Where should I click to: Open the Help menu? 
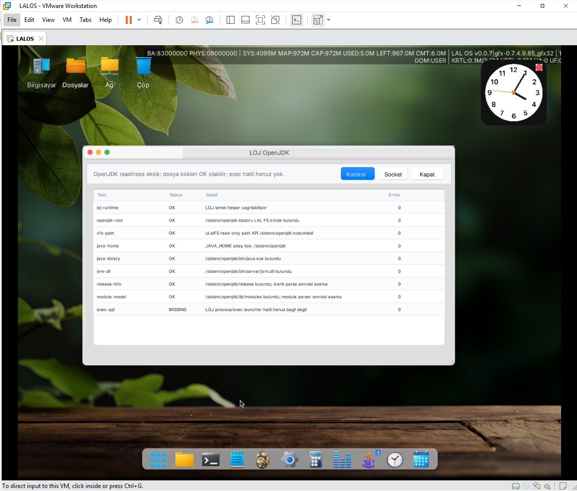click(x=105, y=20)
